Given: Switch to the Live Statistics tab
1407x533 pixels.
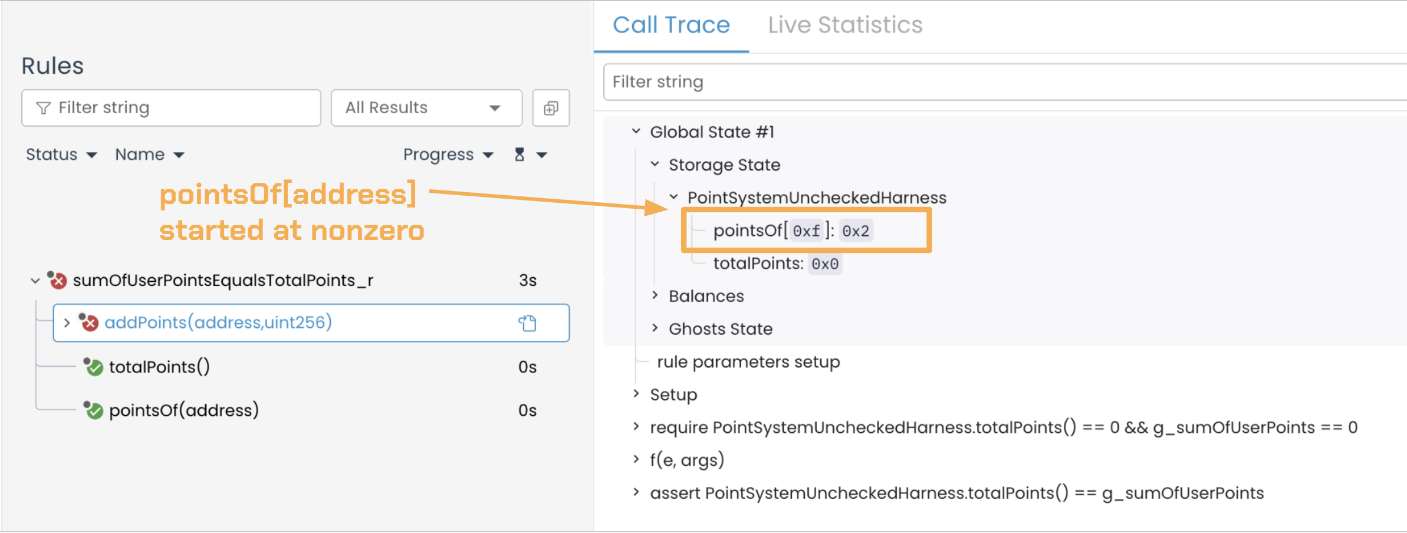Looking at the screenshot, I should pos(844,25).
